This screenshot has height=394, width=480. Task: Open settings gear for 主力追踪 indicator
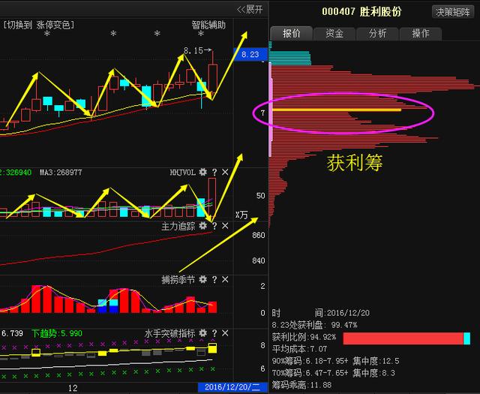(202, 226)
